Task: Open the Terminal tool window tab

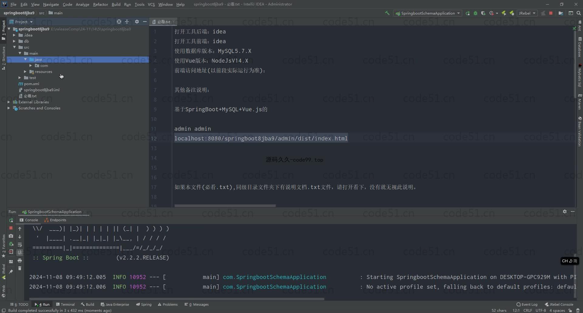Action: (65, 304)
